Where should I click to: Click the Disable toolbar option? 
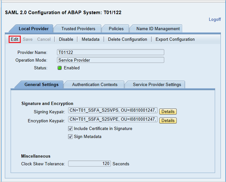(x=66, y=39)
